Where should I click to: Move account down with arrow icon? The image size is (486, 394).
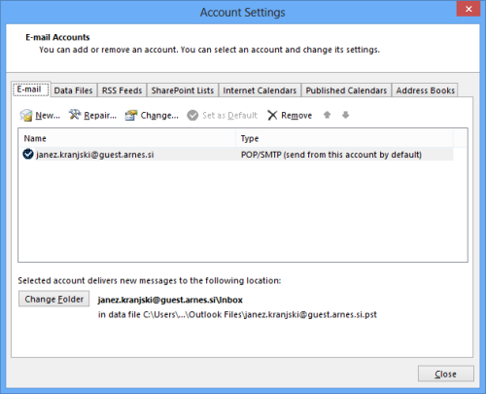tap(346, 115)
